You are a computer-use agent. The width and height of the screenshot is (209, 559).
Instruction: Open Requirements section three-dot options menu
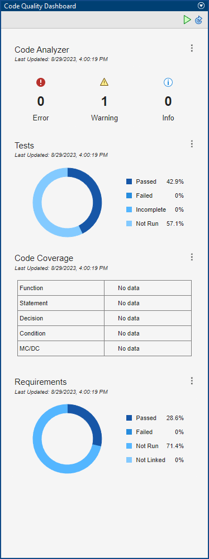192,381
